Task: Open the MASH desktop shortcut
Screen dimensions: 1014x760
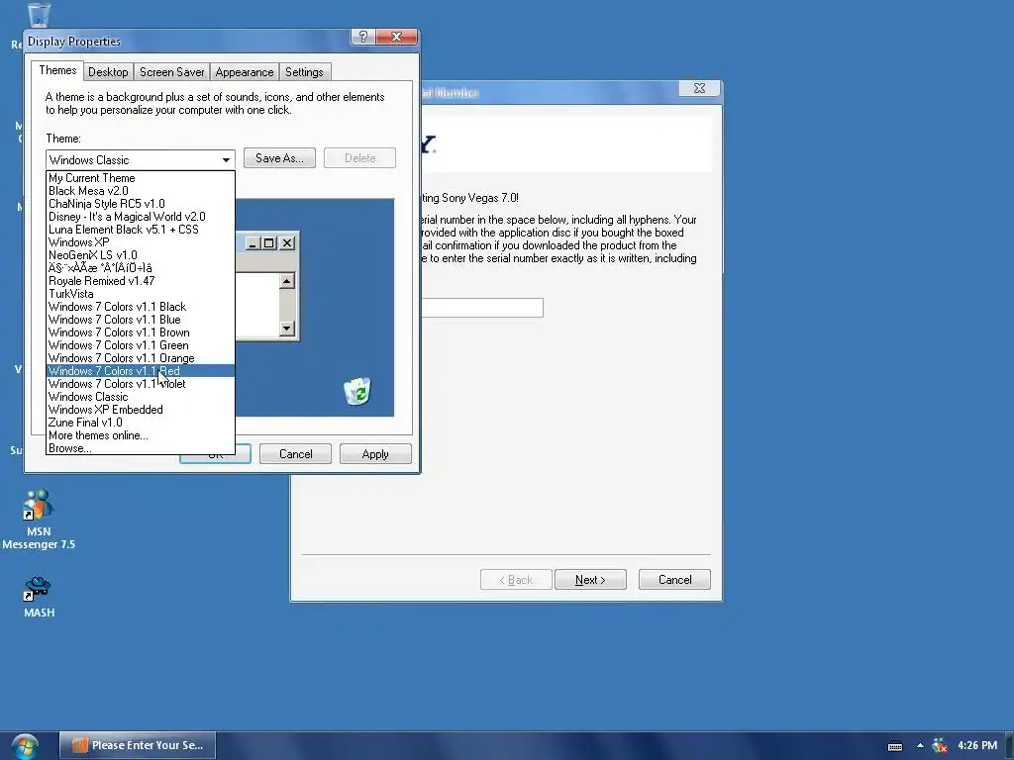Action: coord(39,597)
